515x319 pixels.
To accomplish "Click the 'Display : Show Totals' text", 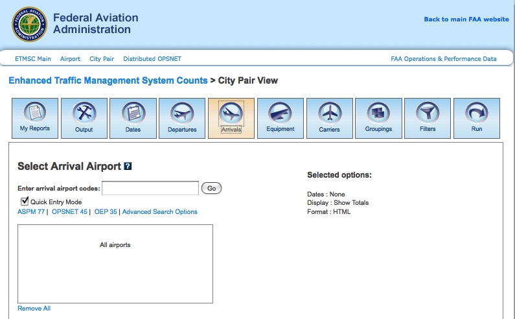I will click(x=338, y=203).
